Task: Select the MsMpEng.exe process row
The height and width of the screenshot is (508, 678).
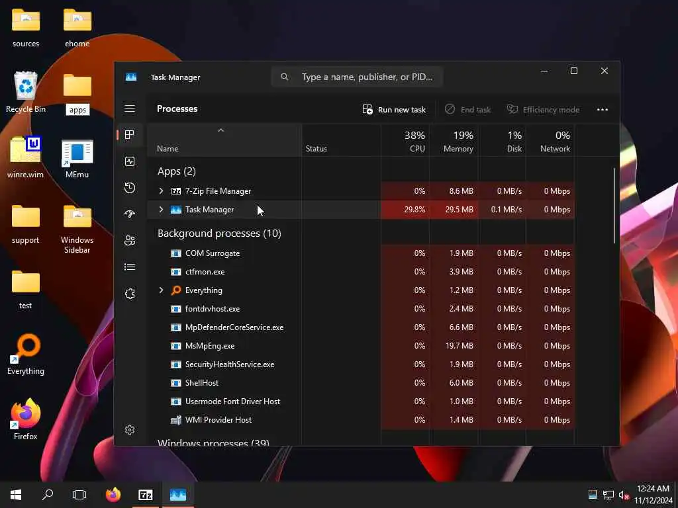Action: 361,346
